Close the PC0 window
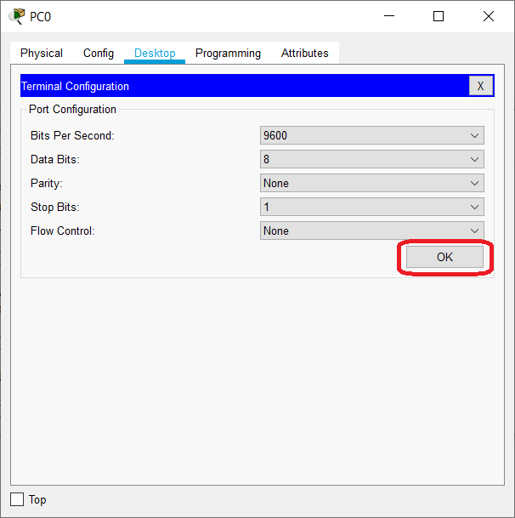515x518 pixels. [x=489, y=16]
